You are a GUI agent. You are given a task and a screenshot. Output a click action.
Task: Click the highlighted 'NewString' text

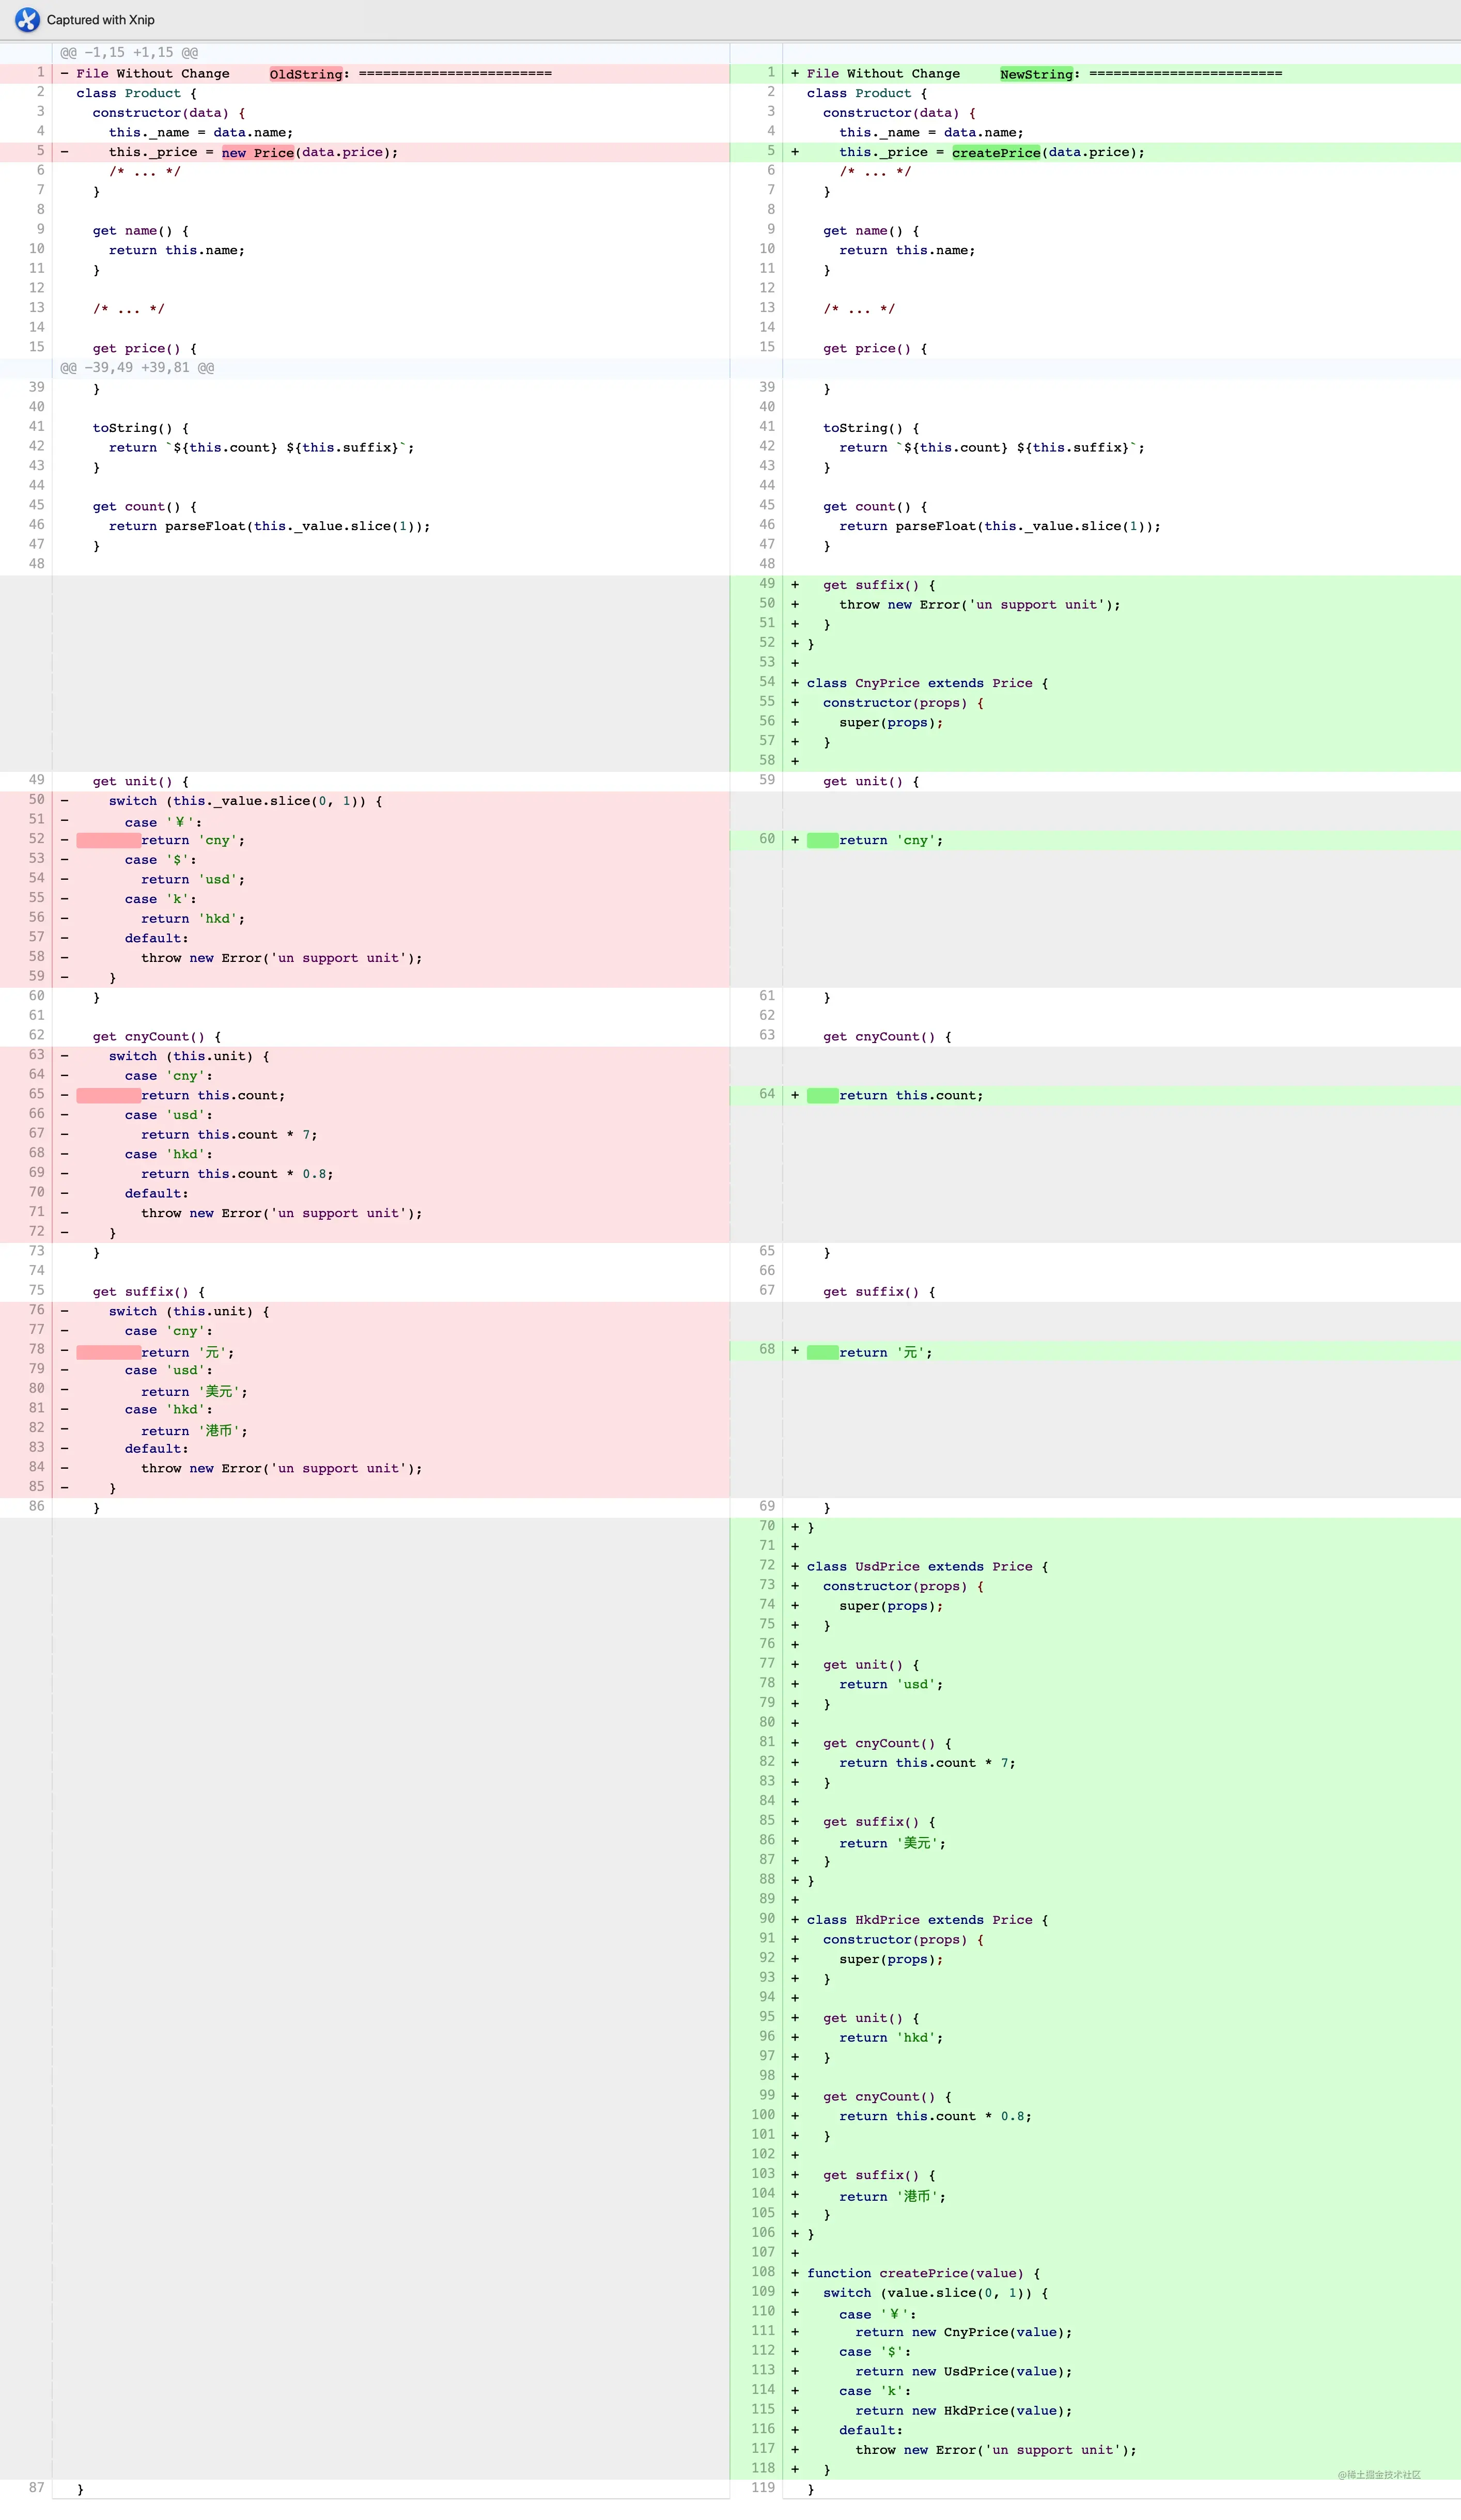click(x=1036, y=73)
